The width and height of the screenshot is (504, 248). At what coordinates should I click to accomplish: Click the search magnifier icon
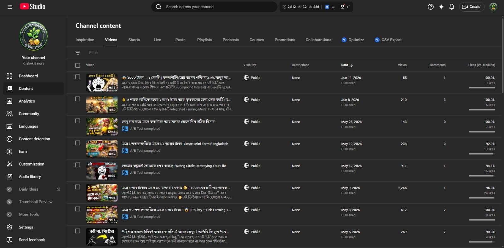[x=159, y=7]
